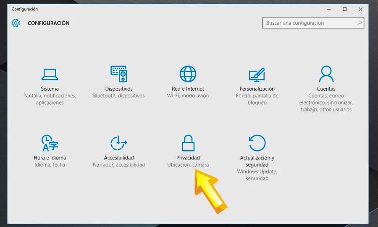Maximize the Configuración window
The image size is (378, 227).
[x=345, y=9]
